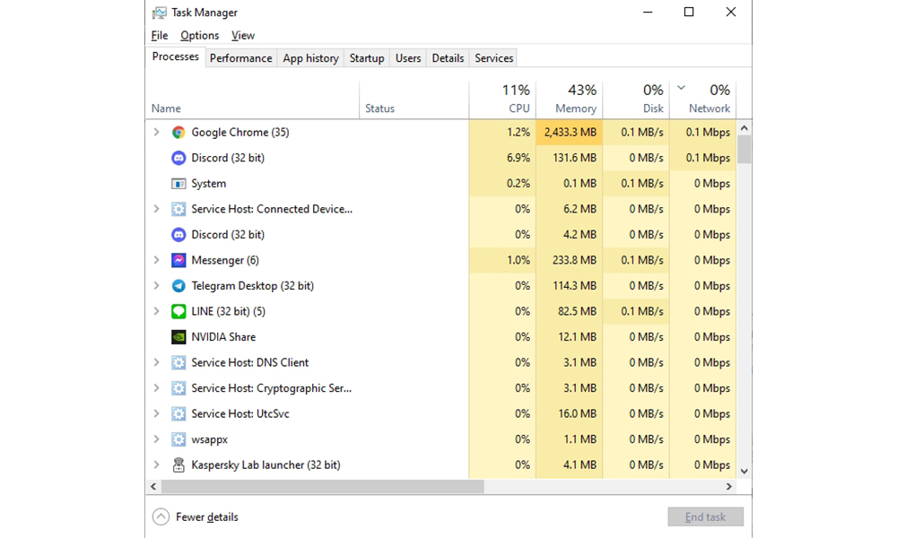
Task: Click the Telegram Desktop icon
Action: coord(179,286)
